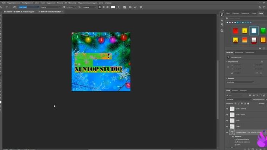267x150 pixels.
Task: Open the Файл menu
Action: click(4, 3)
